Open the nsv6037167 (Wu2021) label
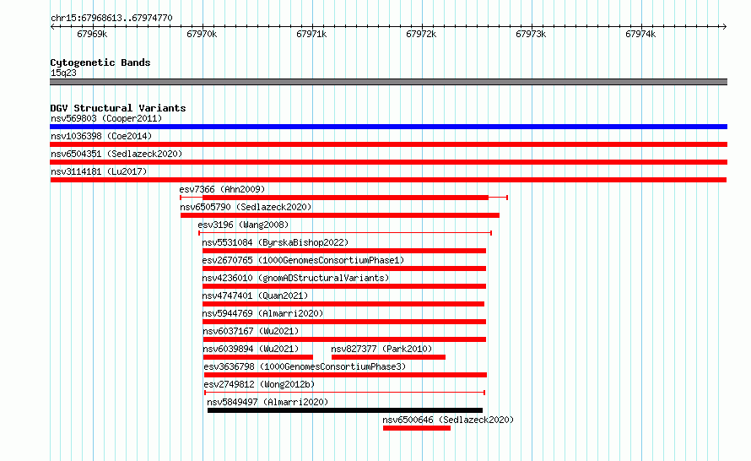The image size is (751, 461). [251, 331]
